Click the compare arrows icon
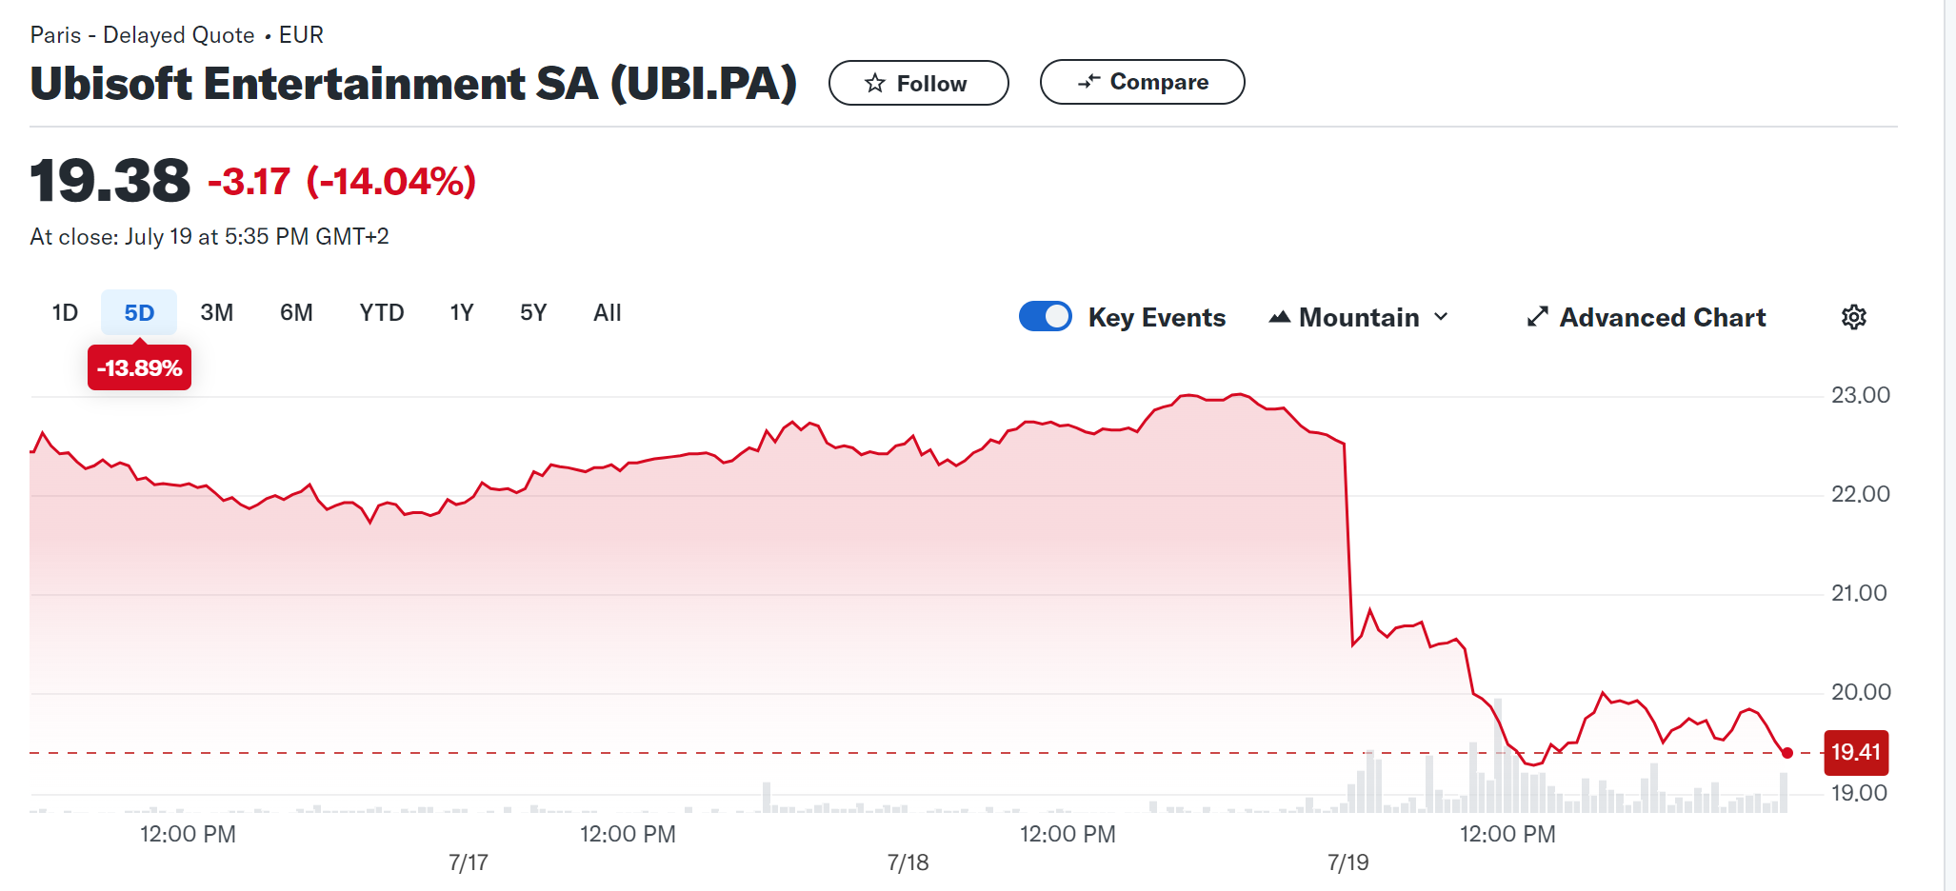Viewport: 1956px width, 891px height. [x=1088, y=82]
